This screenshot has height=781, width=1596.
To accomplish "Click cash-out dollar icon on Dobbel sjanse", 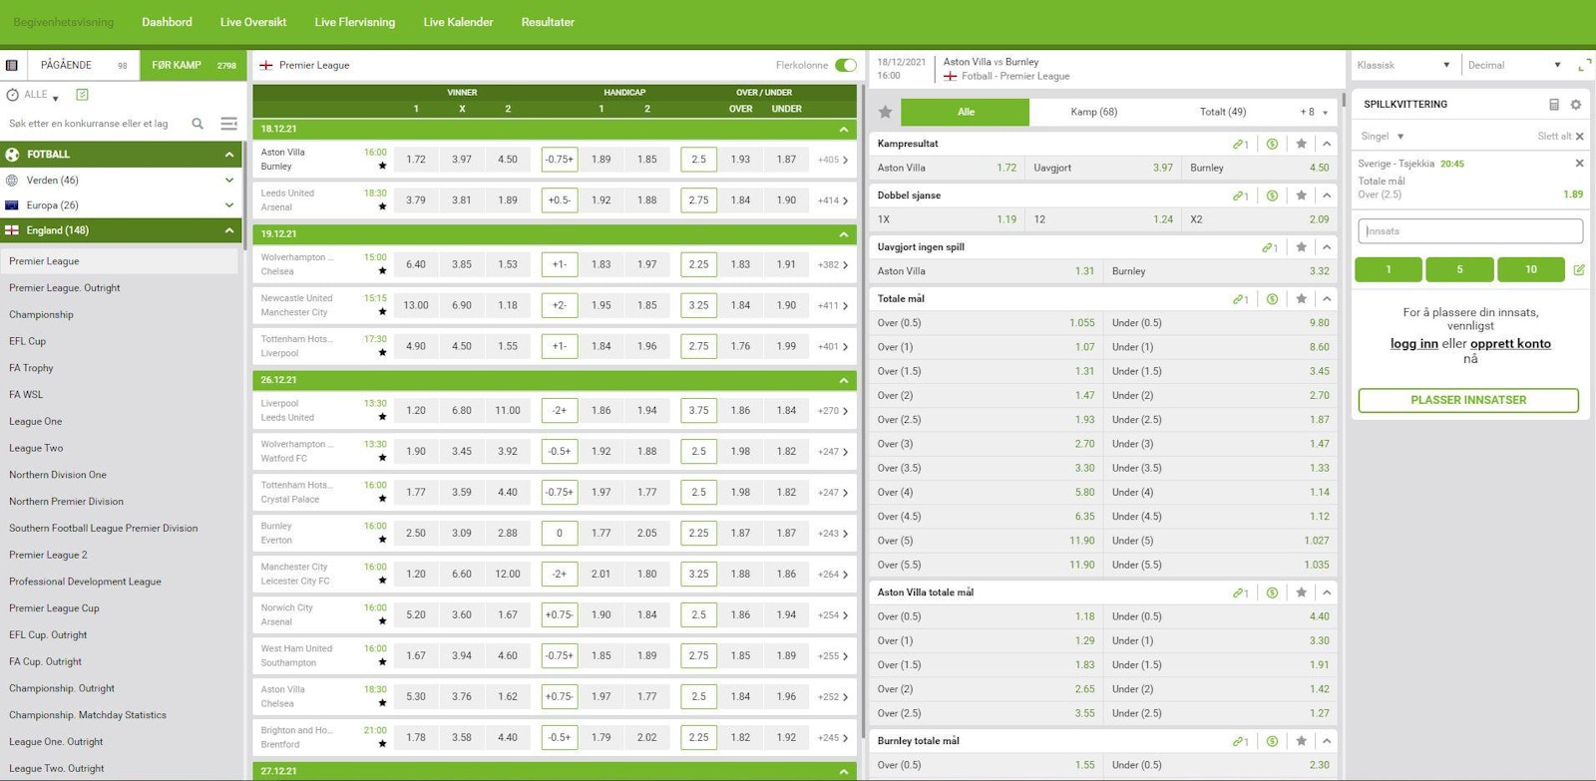I will point(1272,195).
